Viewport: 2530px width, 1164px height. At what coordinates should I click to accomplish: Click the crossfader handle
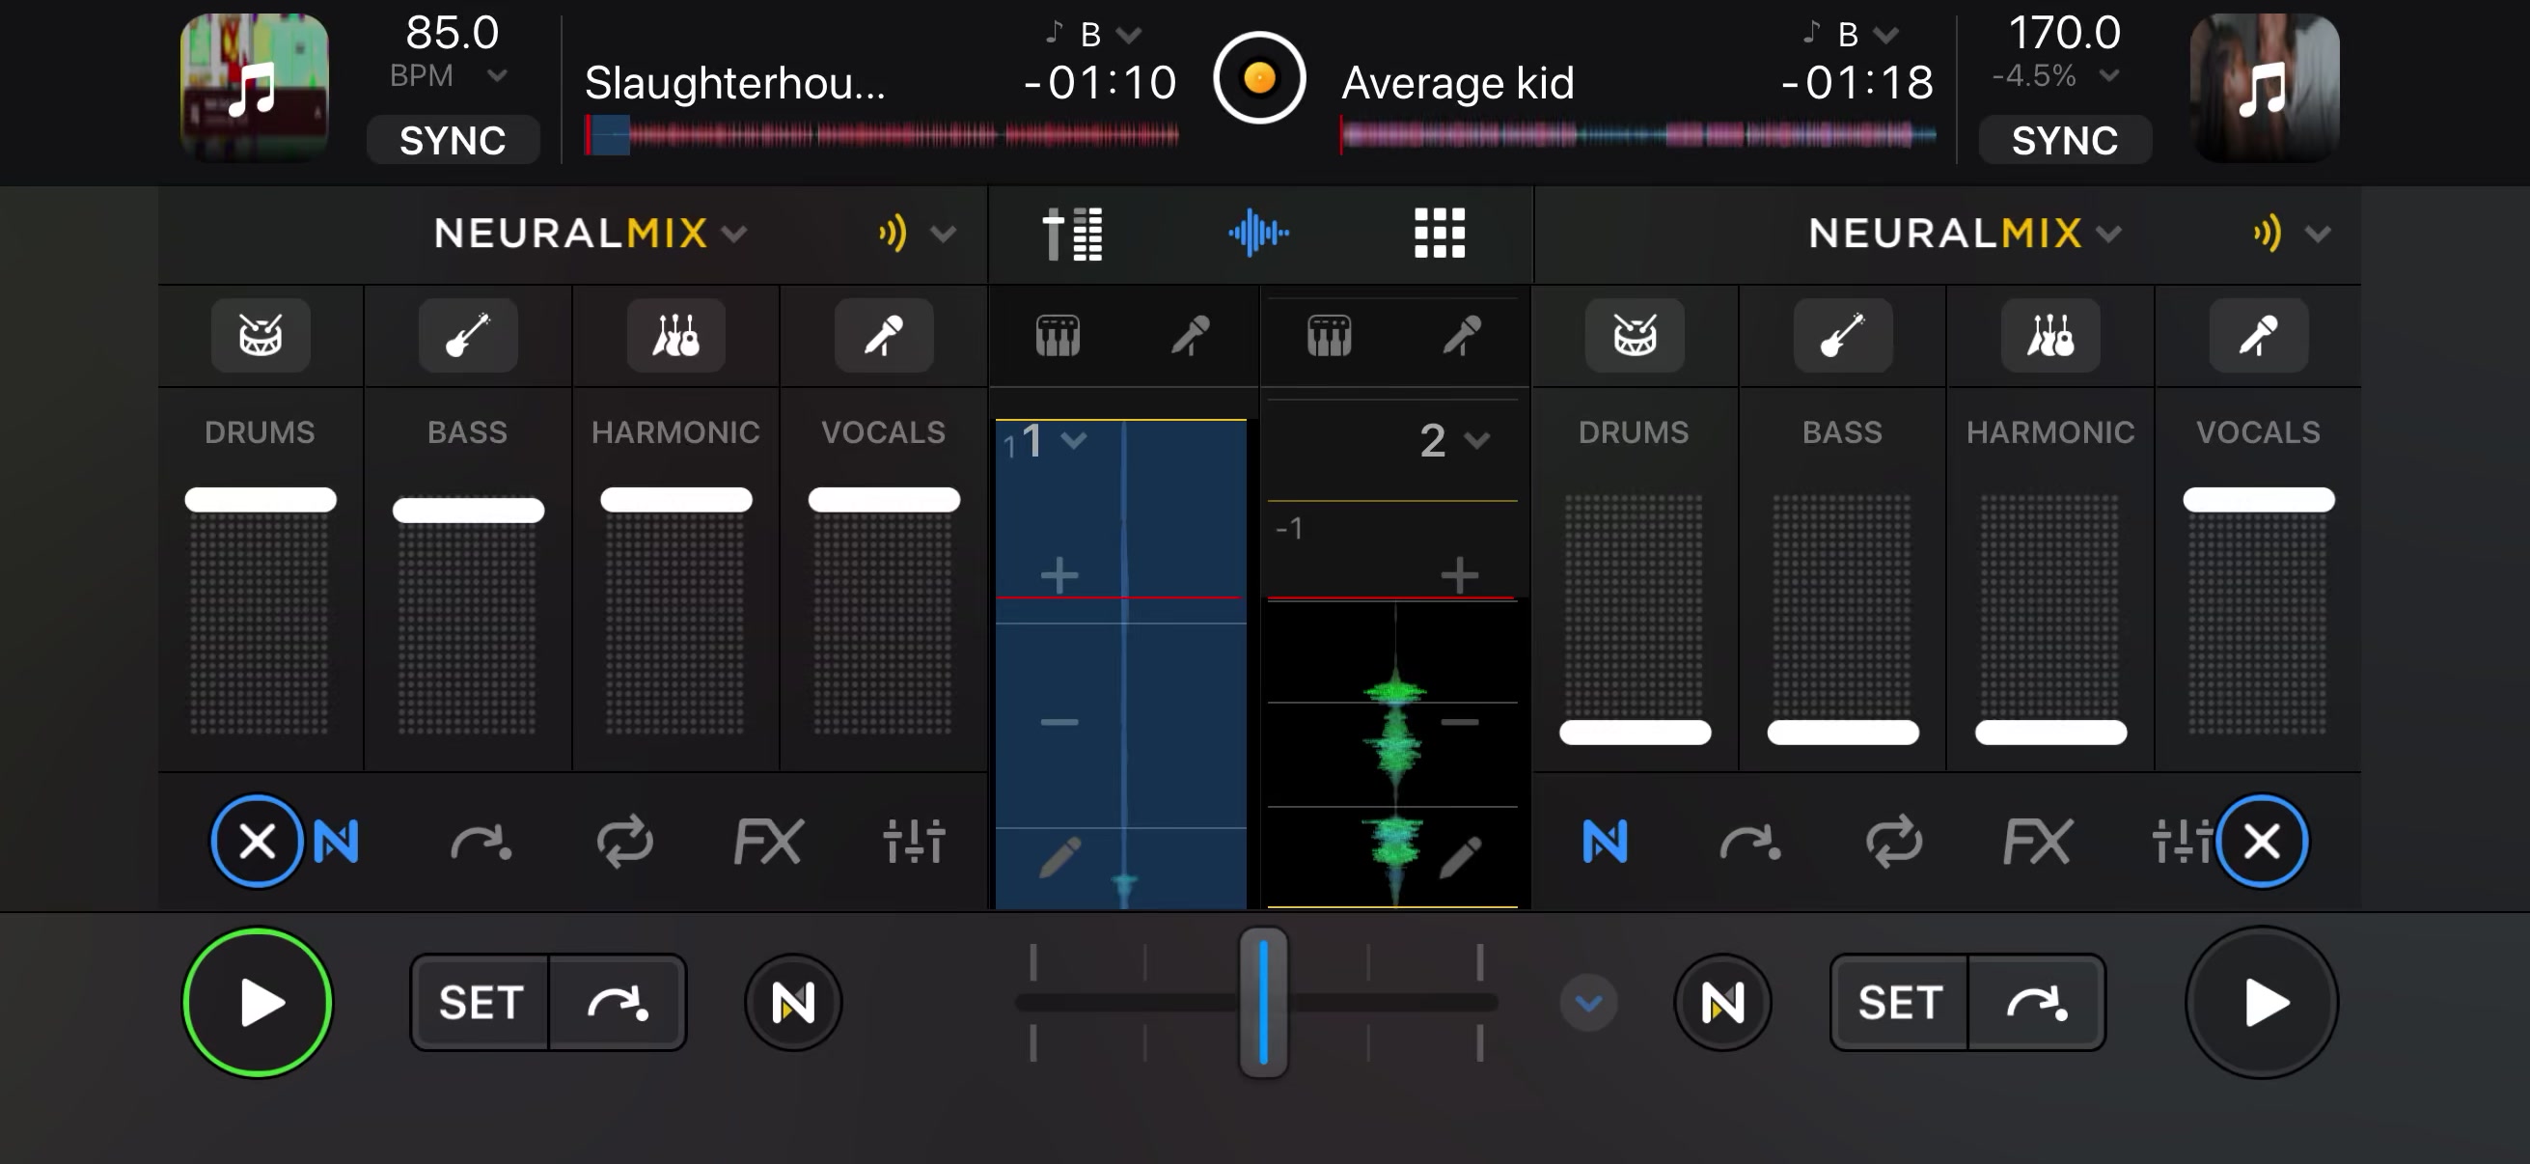click(x=1263, y=1003)
